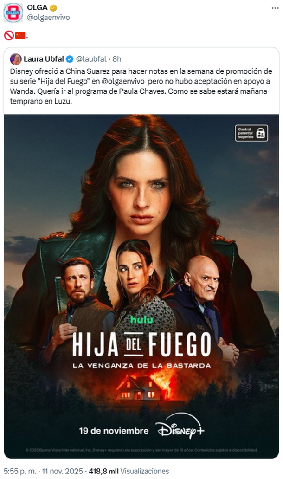Viewport: 283px width, 479px height.
Task: Click the hulu logo on the poster
Action: pyautogui.click(x=141, y=319)
